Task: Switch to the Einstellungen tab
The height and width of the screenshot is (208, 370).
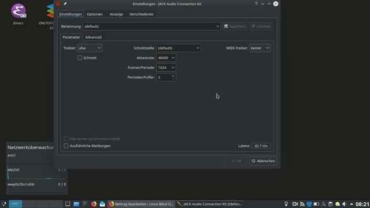Action: coord(71,14)
